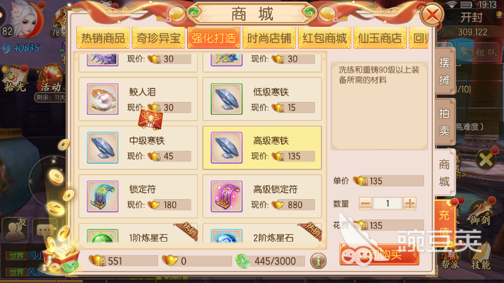Switch to the 热销商品 tab
Screen dimensions: 504x283
103,38
